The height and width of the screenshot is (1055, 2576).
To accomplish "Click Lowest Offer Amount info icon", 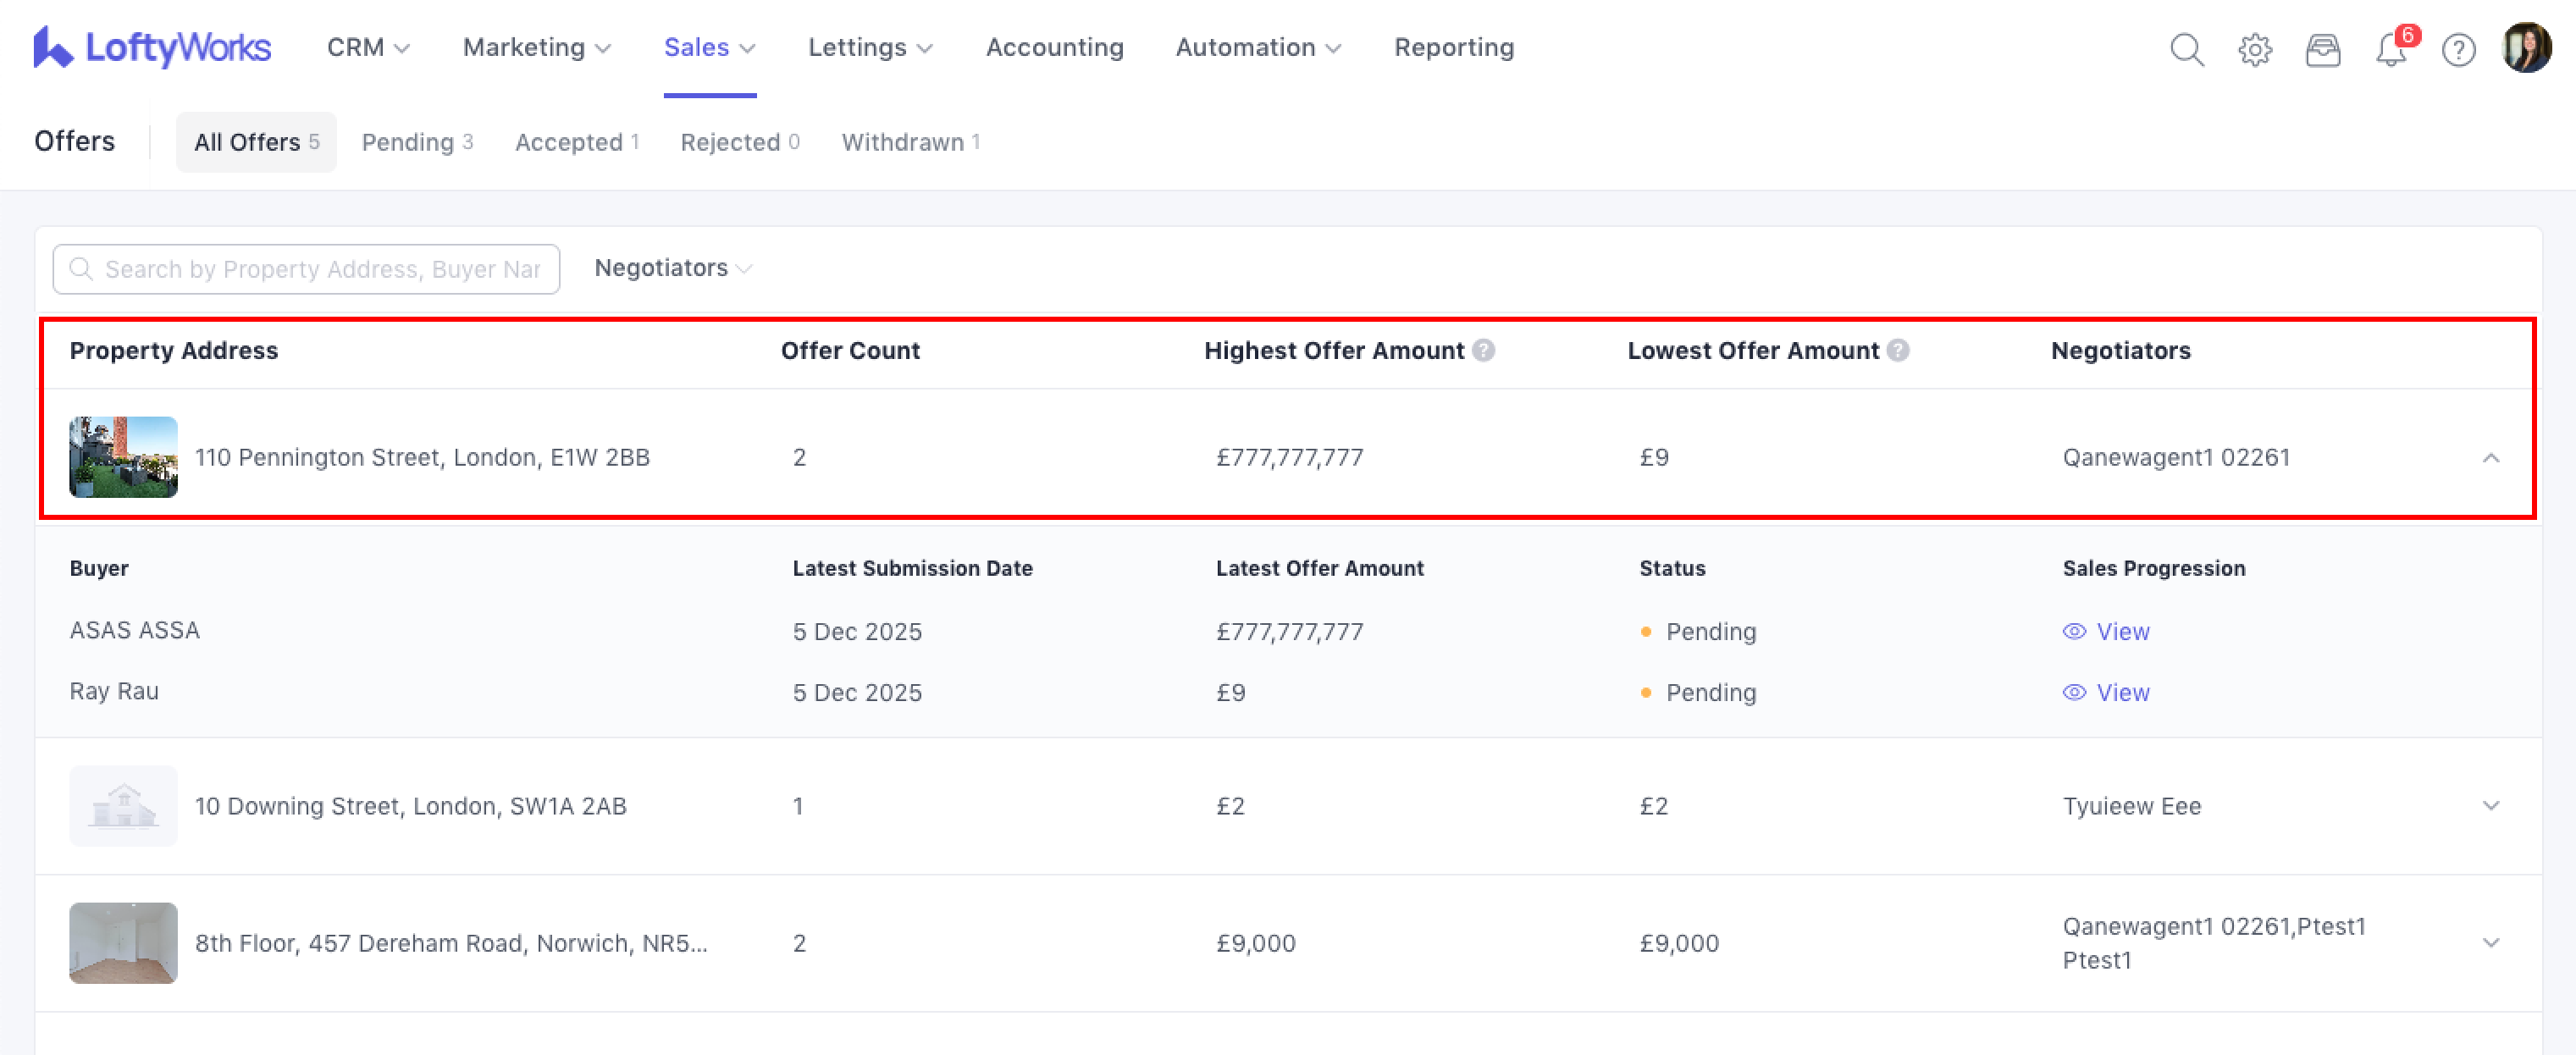I will [x=1898, y=350].
